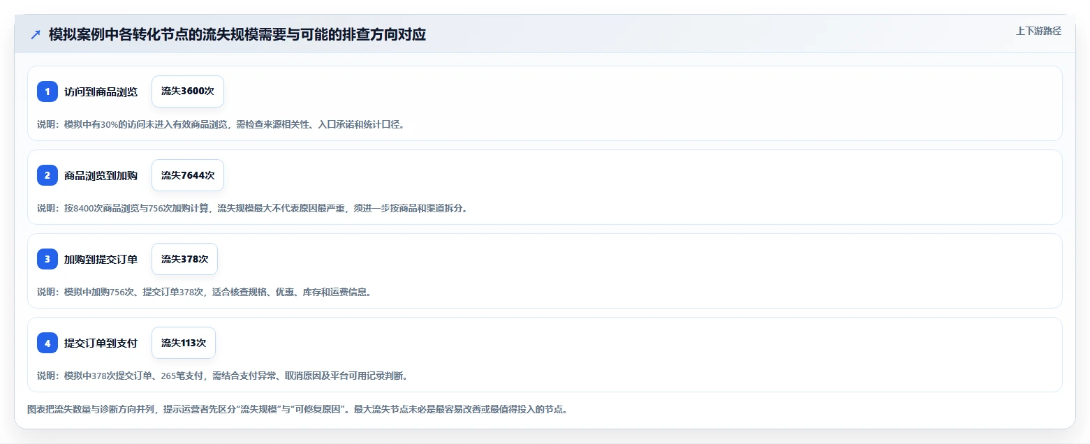Select the 加购到提交订单 step title
The width and height of the screenshot is (1090, 444).
click(101, 260)
